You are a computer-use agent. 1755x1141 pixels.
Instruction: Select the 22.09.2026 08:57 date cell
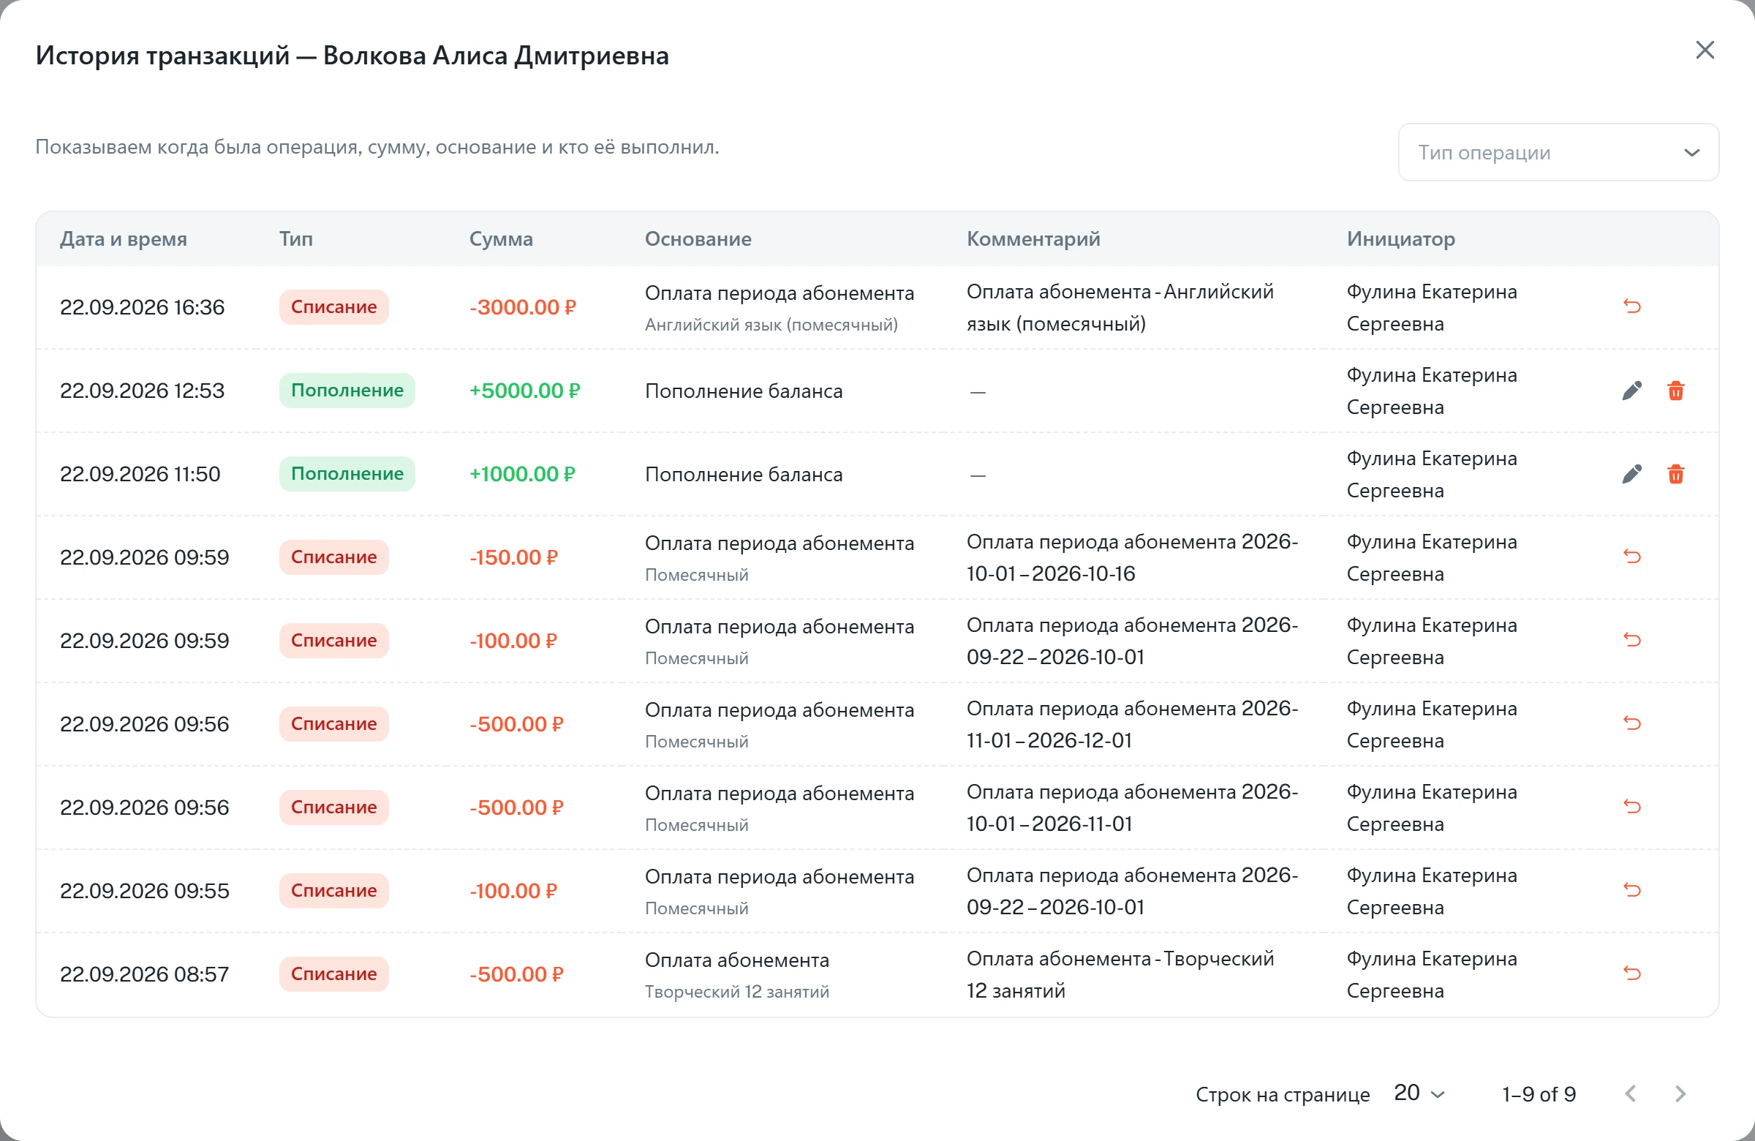pos(145,974)
